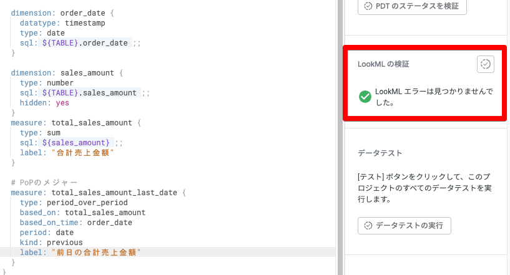Run data tests with データテストの実行

[x=404, y=226]
